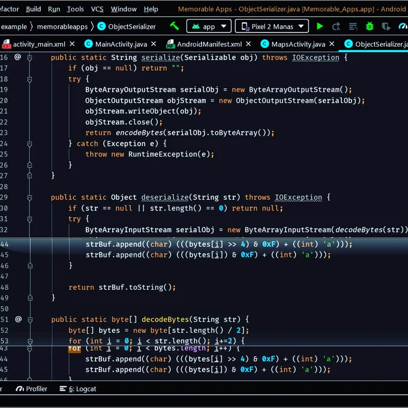Click the Apply Code Changes icon
The height and width of the screenshot is (408, 408).
coord(353,26)
